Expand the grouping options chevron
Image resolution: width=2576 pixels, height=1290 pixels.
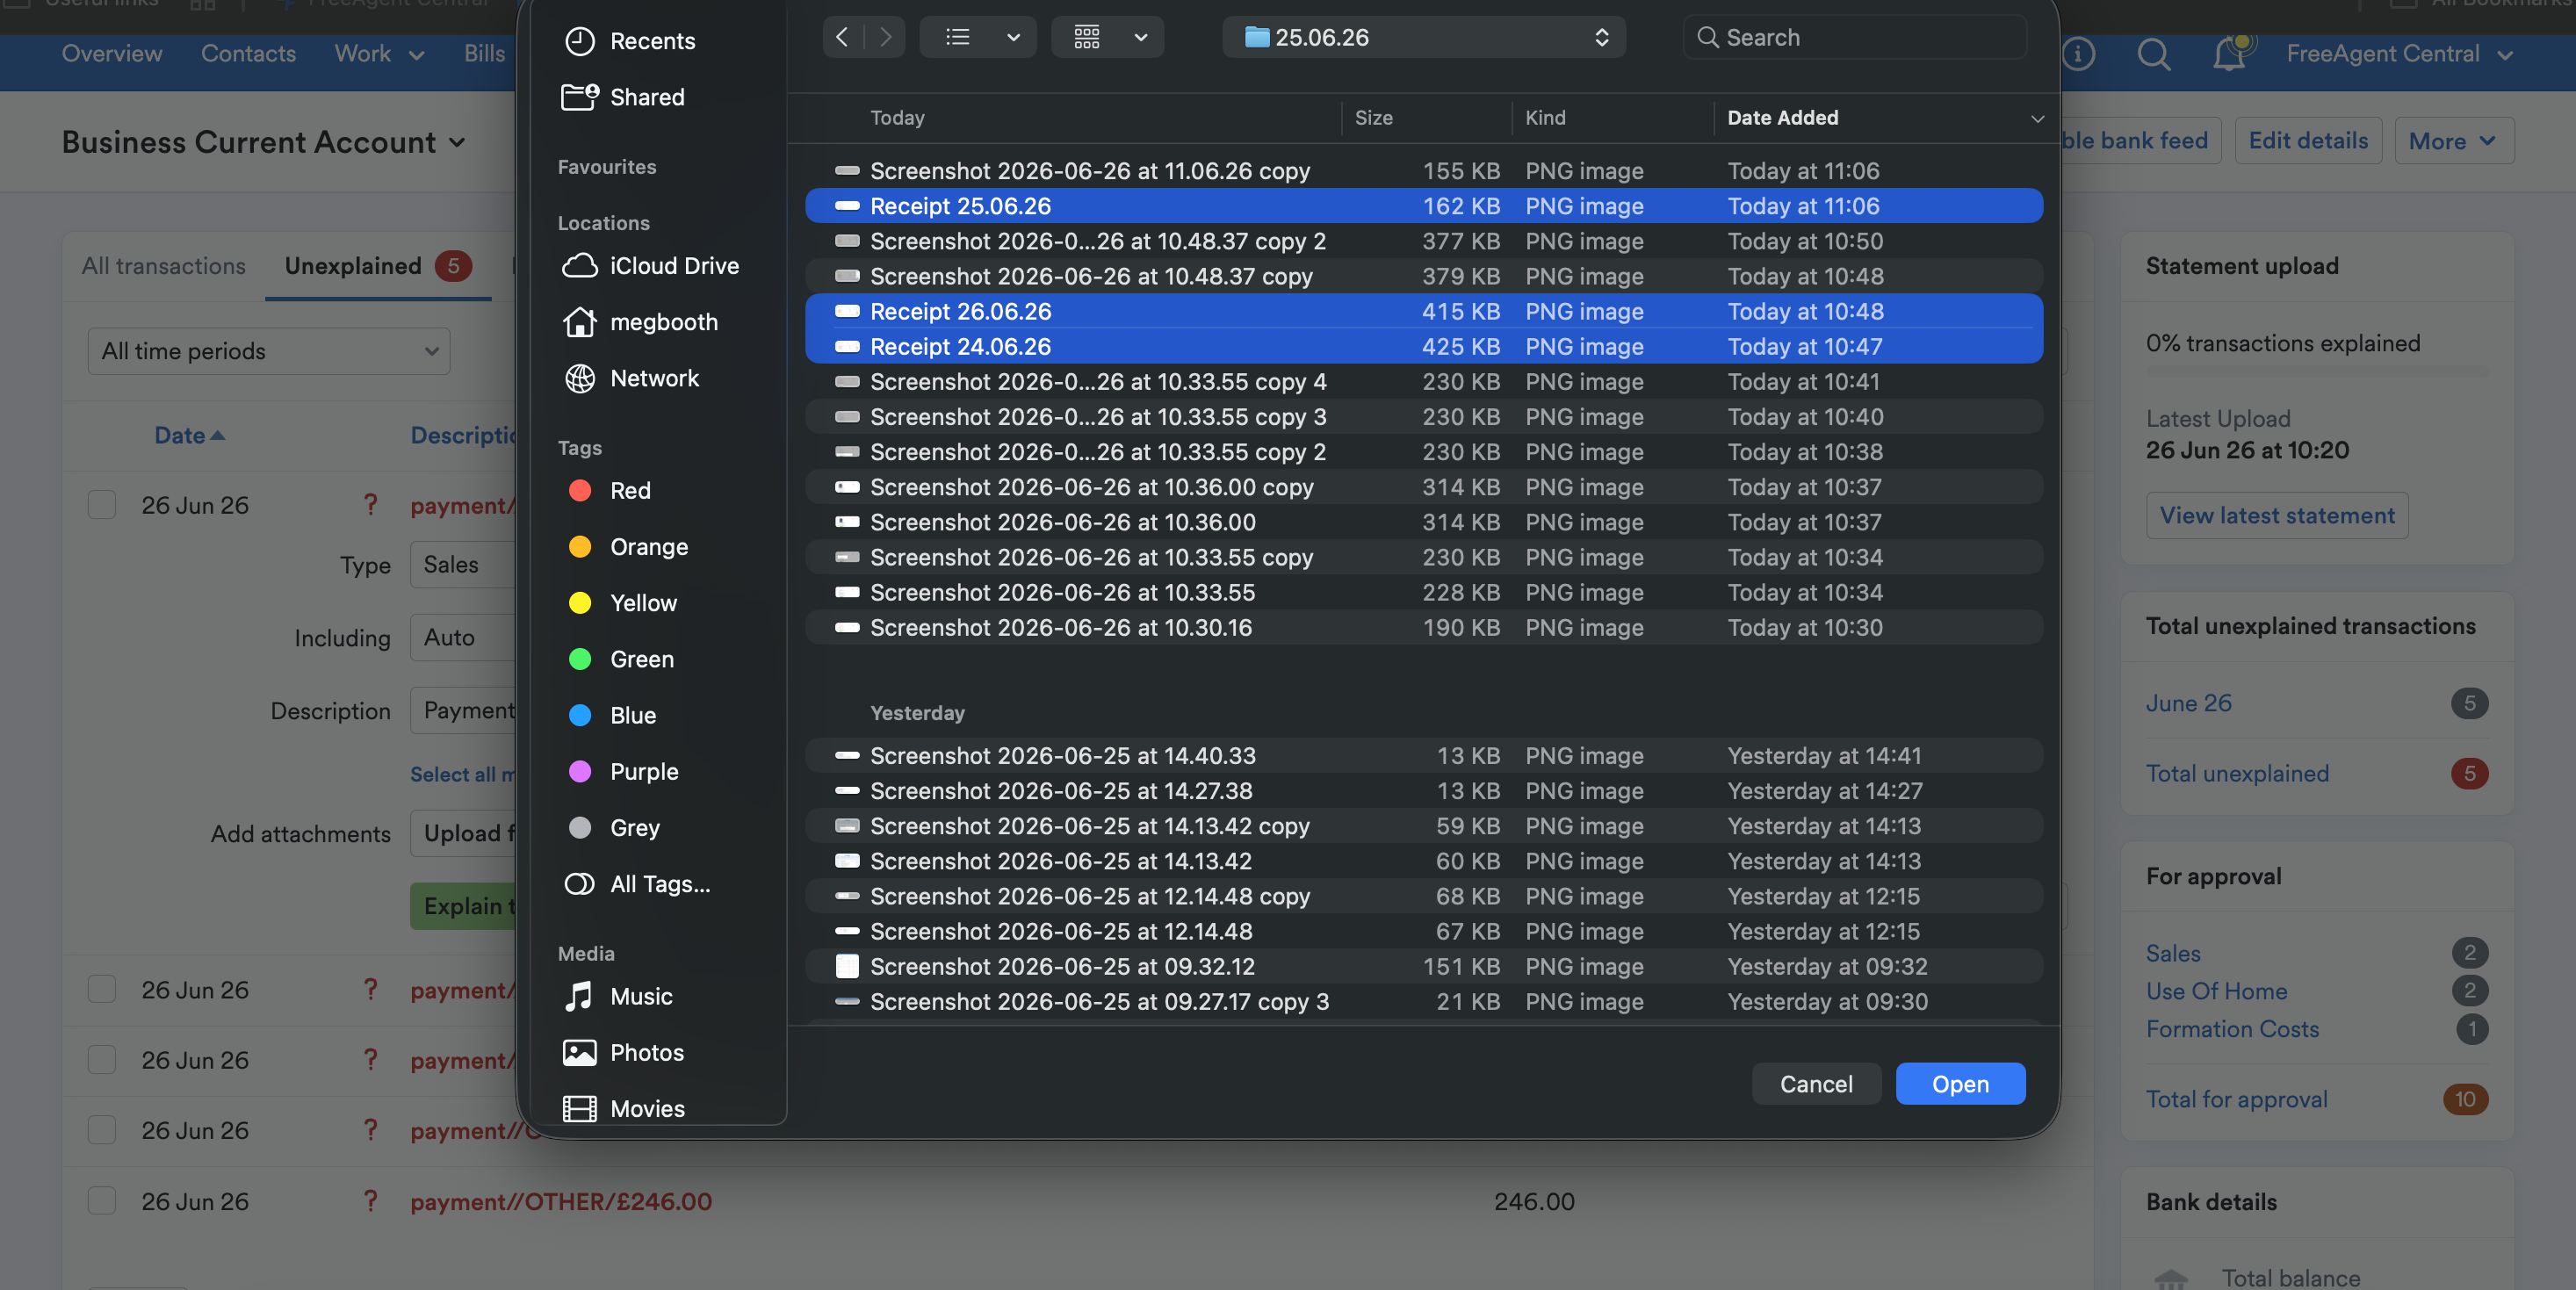pos(1141,37)
